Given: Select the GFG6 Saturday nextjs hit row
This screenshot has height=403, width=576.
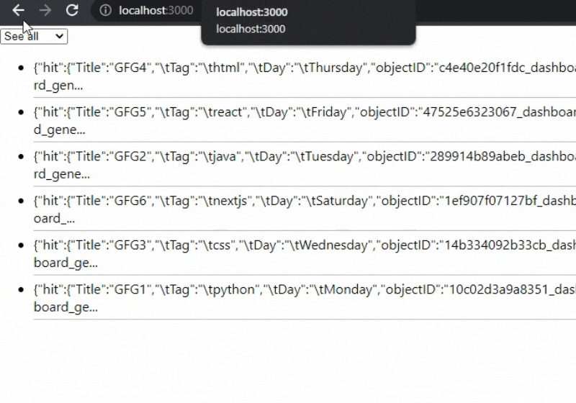Looking at the screenshot, I should [305, 209].
